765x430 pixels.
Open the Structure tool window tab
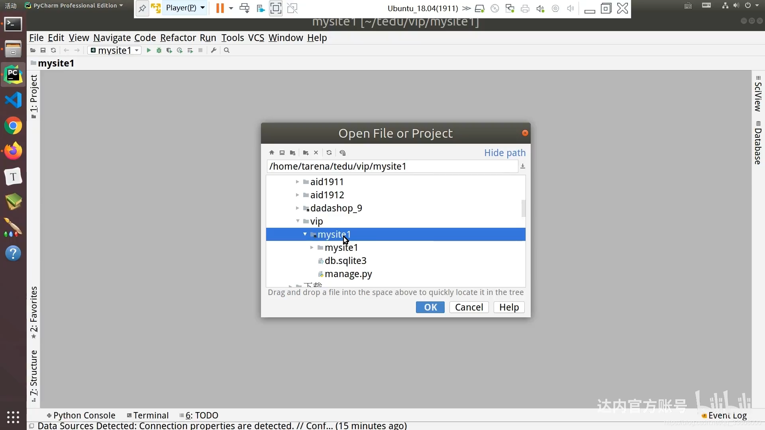point(34,376)
